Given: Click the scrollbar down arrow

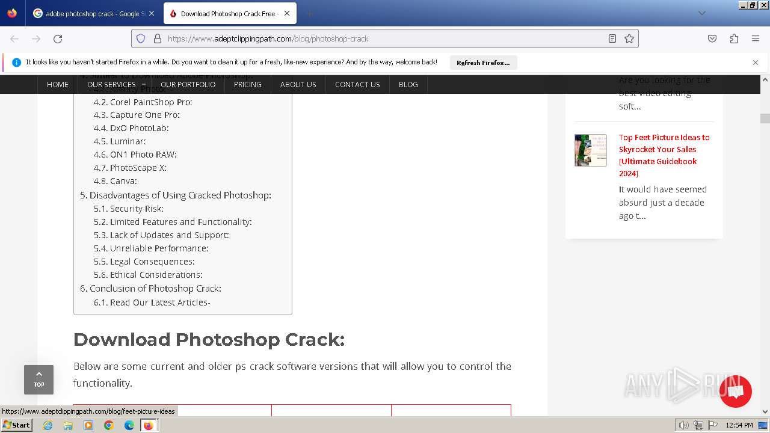Looking at the screenshot, I should (x=765, y=412).
